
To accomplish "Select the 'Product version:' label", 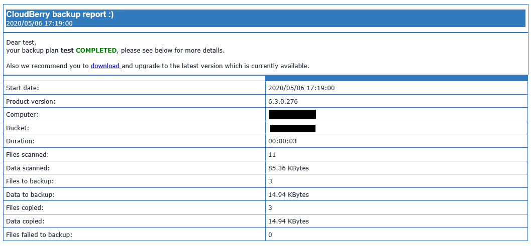I will [x=31, y=101].
